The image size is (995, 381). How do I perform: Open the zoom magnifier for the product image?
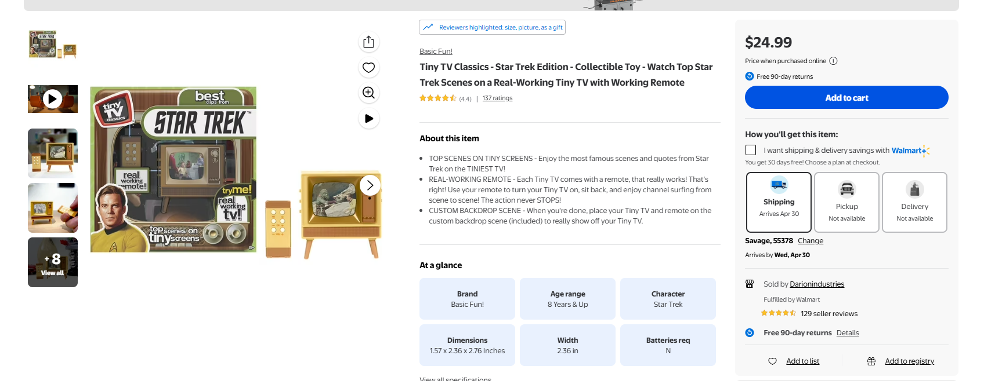(x=368, y=93)
